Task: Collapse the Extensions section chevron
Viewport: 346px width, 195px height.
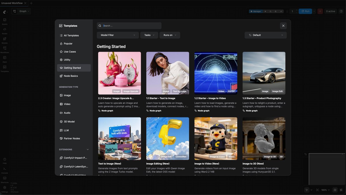Action: point(88,149)
